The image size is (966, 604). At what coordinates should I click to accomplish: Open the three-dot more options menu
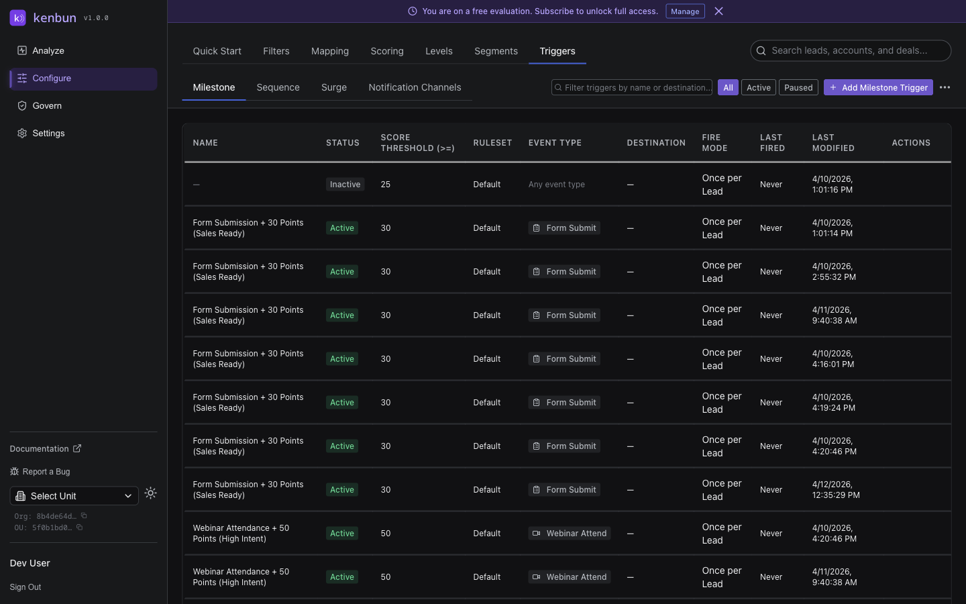click(945, 87)
